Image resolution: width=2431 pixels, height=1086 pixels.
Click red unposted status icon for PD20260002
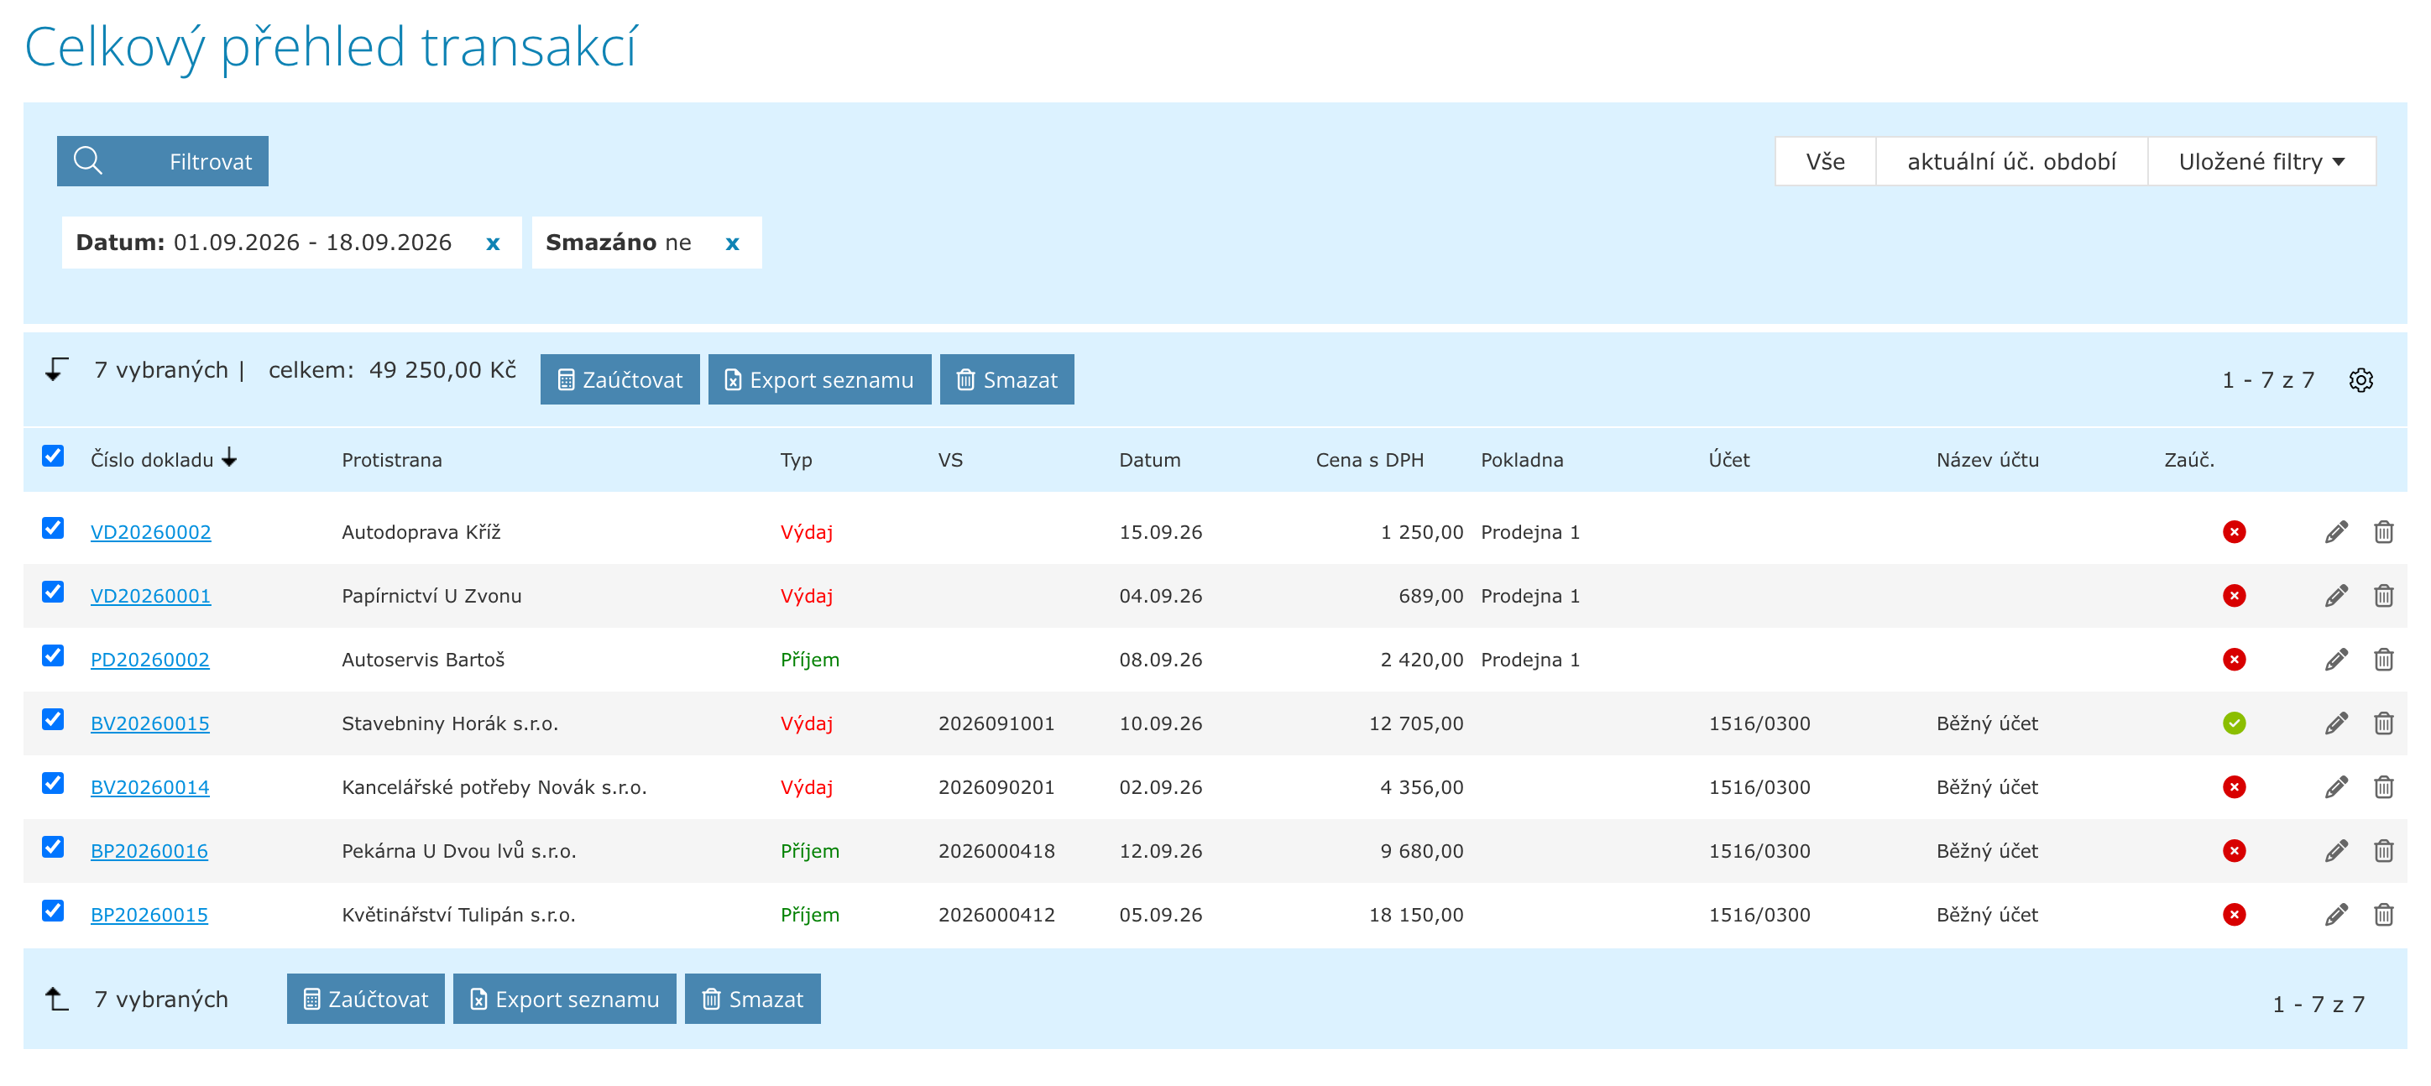[2234, 660]
